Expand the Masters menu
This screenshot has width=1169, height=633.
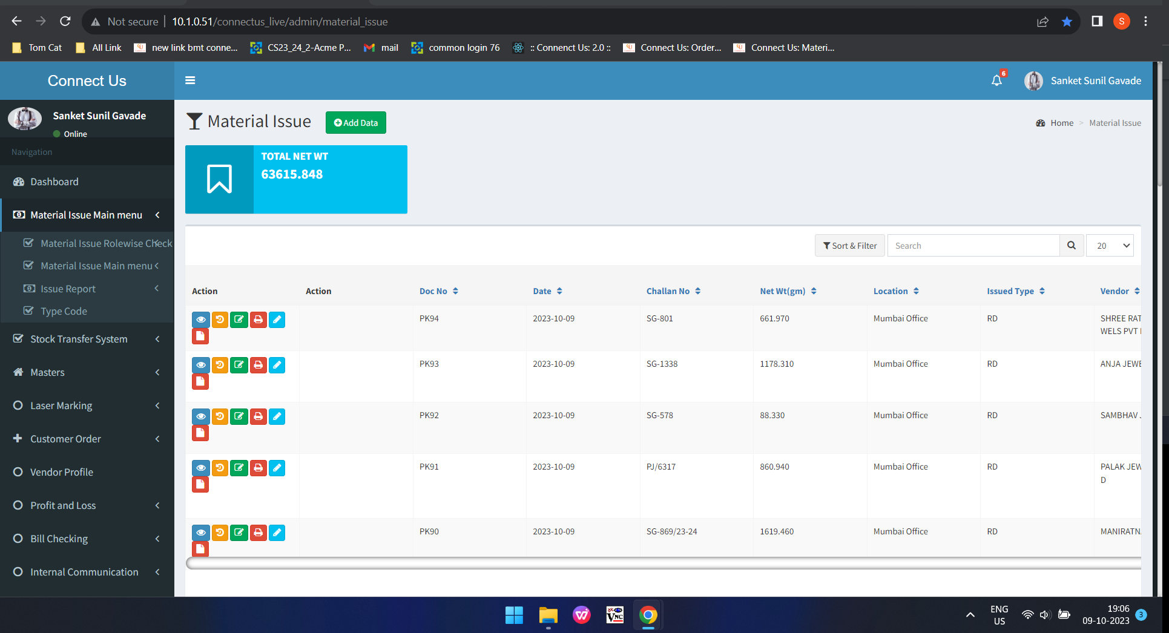pyautogui.click(x=87, y=372)
